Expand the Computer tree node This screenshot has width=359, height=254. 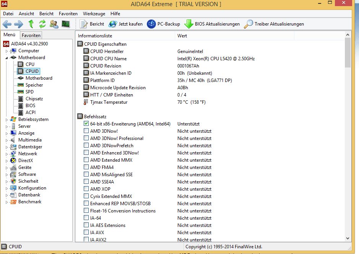(x=6, y=51)
